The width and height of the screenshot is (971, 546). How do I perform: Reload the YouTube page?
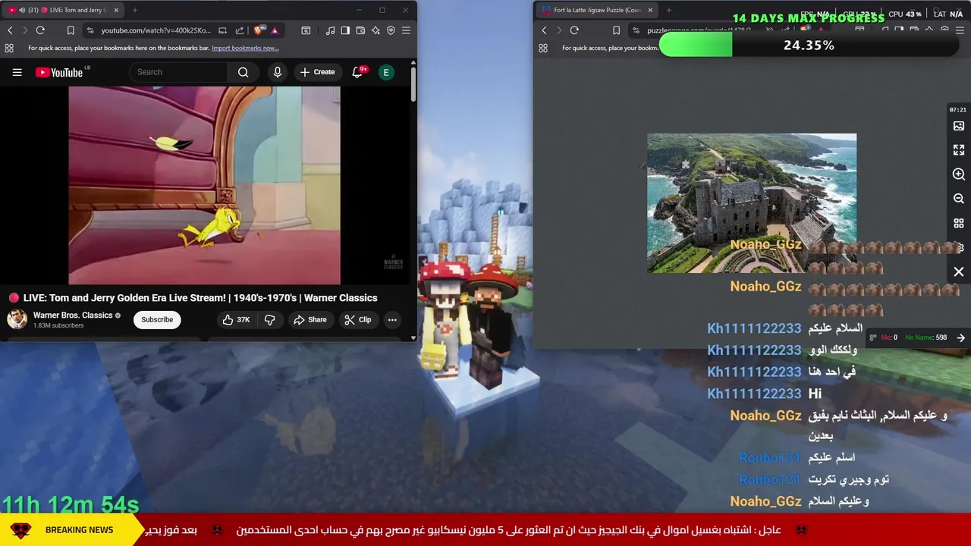point(40,30)
